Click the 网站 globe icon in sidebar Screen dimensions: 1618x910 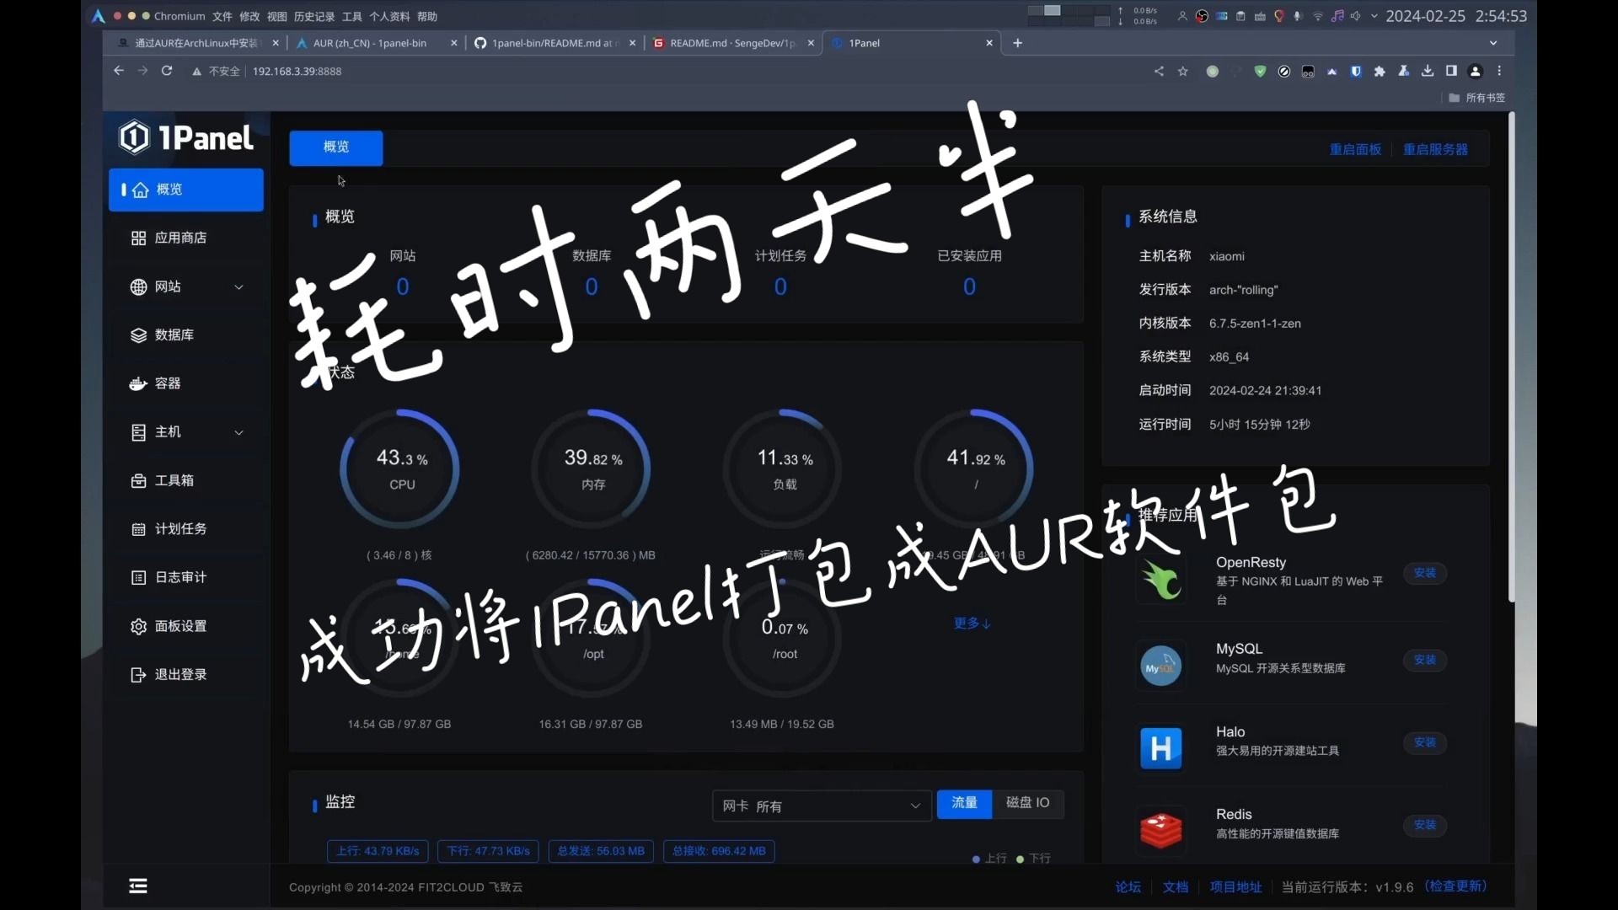138,287
